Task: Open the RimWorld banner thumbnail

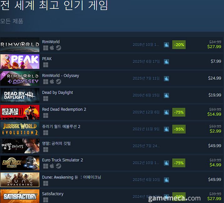Action: pos(20,45)
